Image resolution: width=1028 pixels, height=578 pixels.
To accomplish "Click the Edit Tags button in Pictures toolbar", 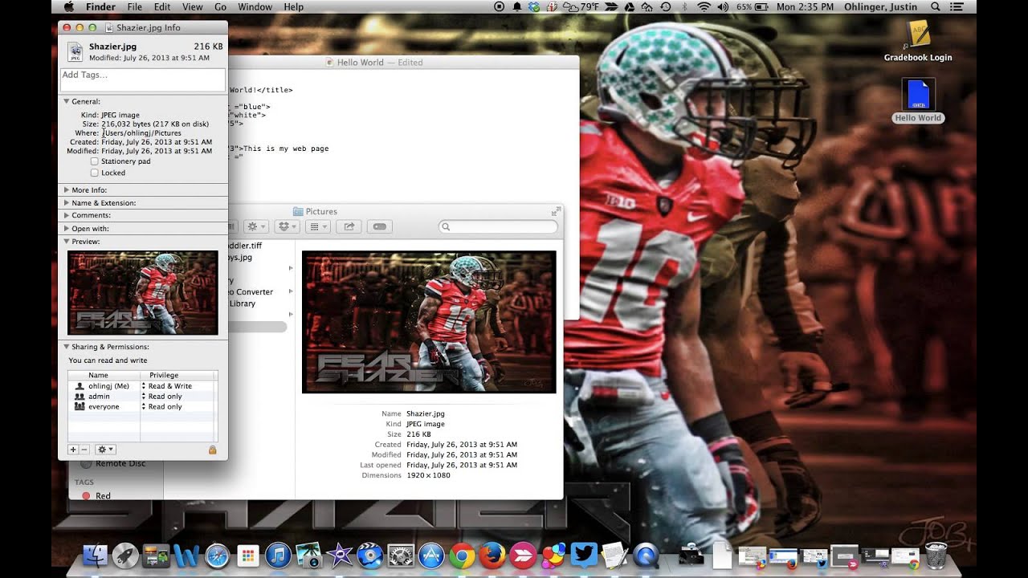I will tap(380, 227).
